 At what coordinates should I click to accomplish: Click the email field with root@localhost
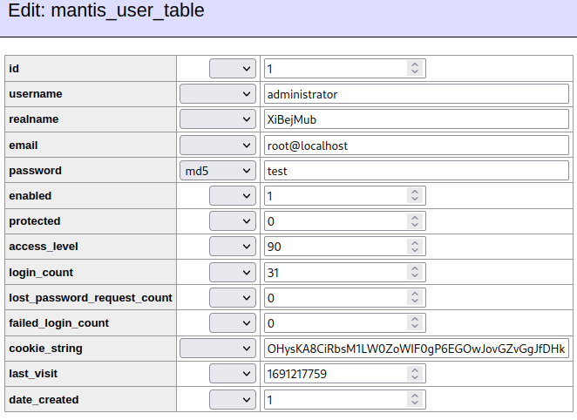tap(417, 146)
